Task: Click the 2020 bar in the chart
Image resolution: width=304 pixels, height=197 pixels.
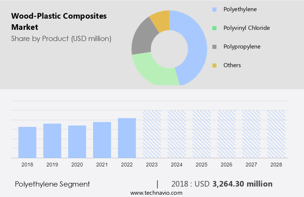Action: point(77,142)
